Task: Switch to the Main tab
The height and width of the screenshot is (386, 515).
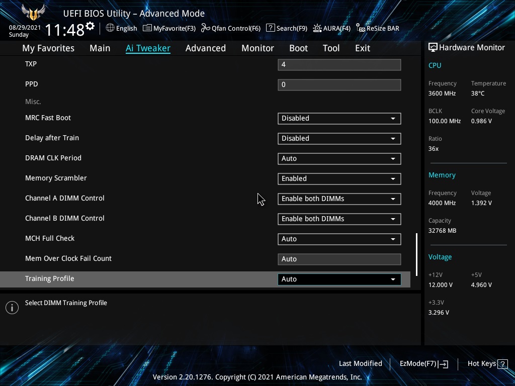Action: click(100, 48)
